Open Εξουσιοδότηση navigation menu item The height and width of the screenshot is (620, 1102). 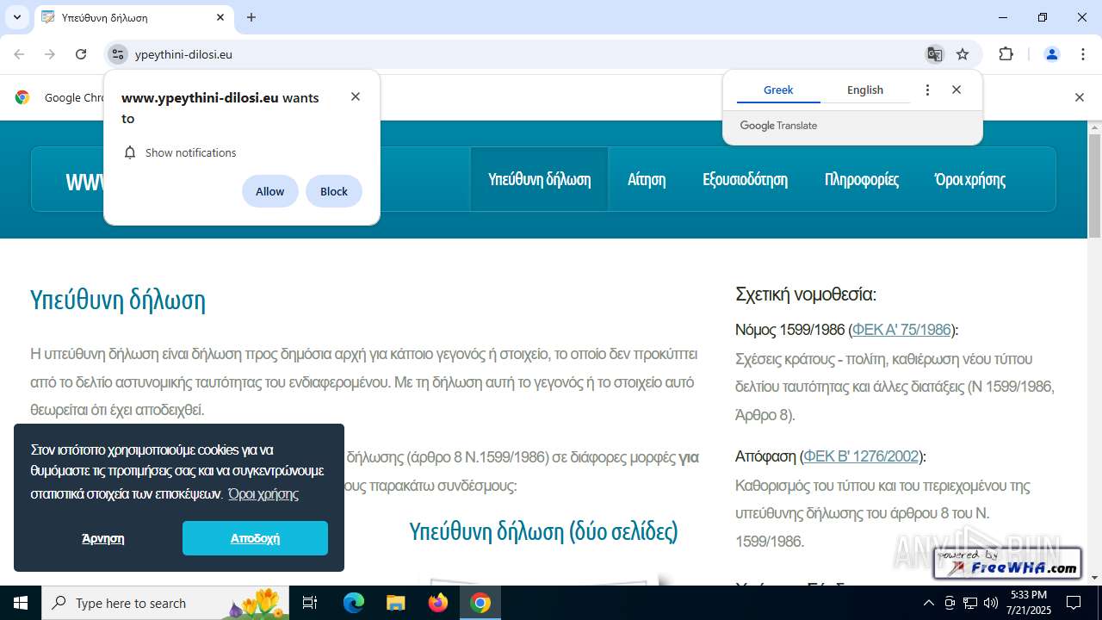tap(745, 179)
